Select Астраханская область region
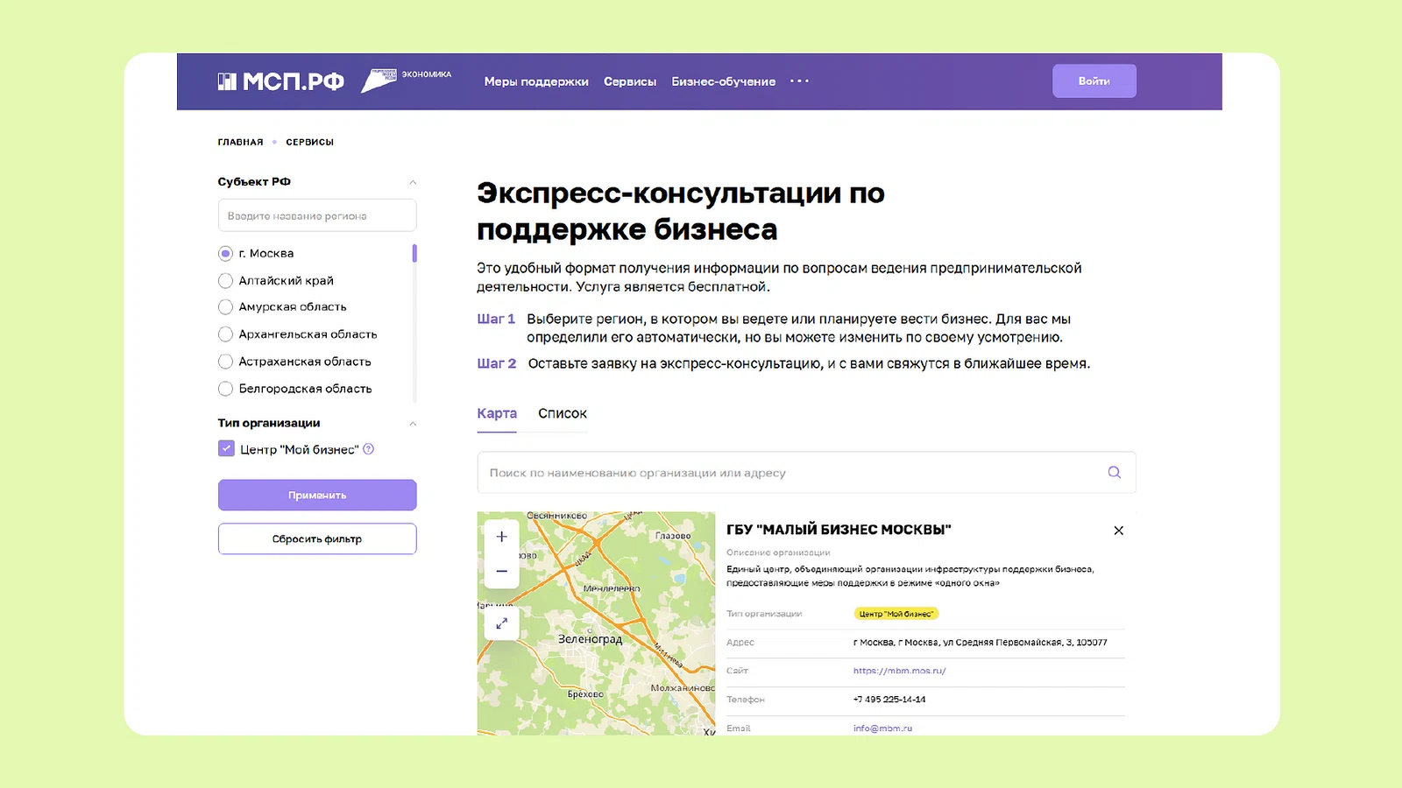This screenshot has width=1402, height=788. point(225,361)
